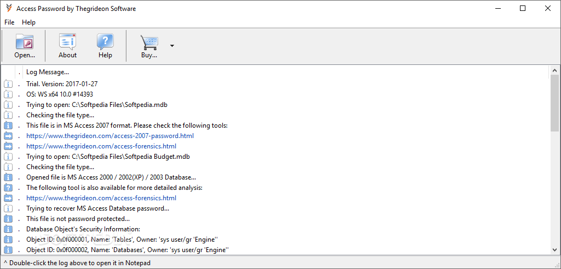The image size is (561, 269).
Task: Click the info icon beside 'Trial. Version: 2017-01-27'
Action: pyautogui.click(x=8, y=84)
